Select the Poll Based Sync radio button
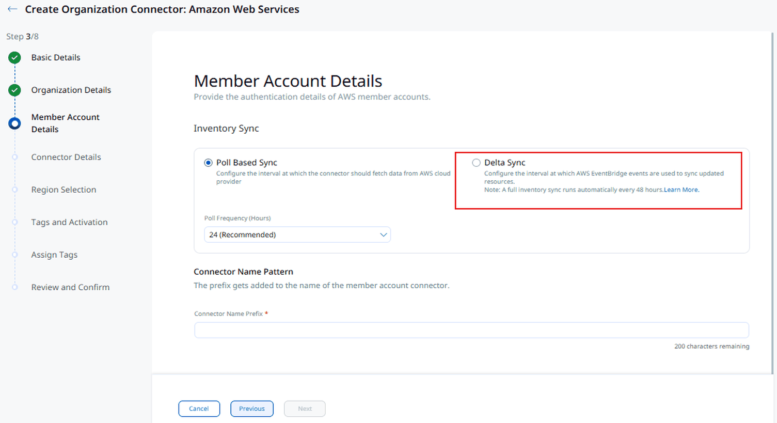 coord(208,163)
